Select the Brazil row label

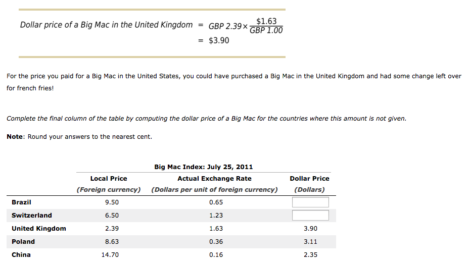(21, 202)
